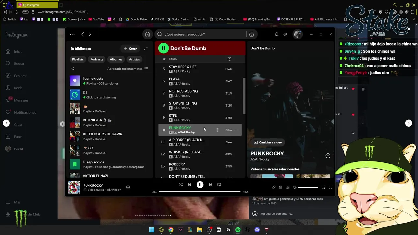Sort tracks by the duration clock icon
Screen dimensions: 418x235
click(229, 59)
